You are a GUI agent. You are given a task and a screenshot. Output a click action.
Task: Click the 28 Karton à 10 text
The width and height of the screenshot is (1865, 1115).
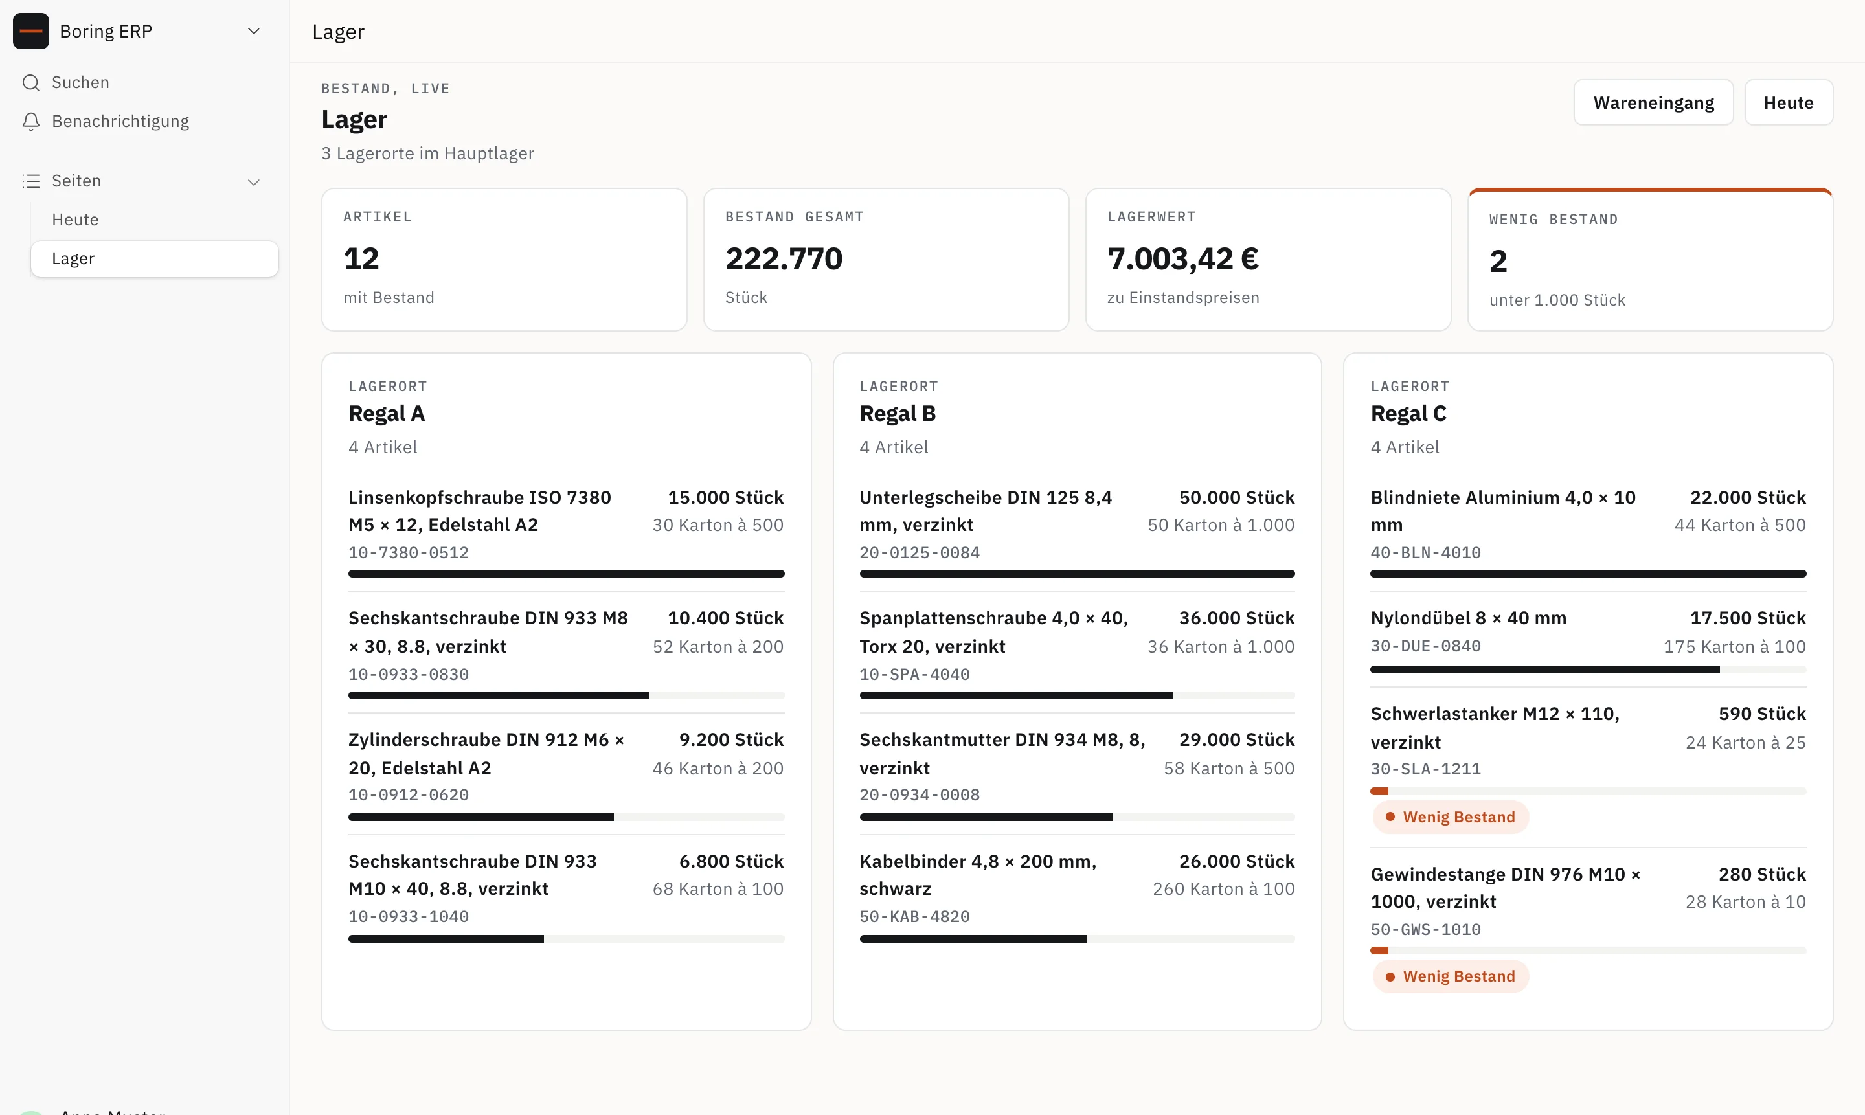(x=1745, y=901)
